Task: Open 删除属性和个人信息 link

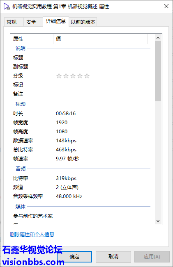Action: [32, 235]
